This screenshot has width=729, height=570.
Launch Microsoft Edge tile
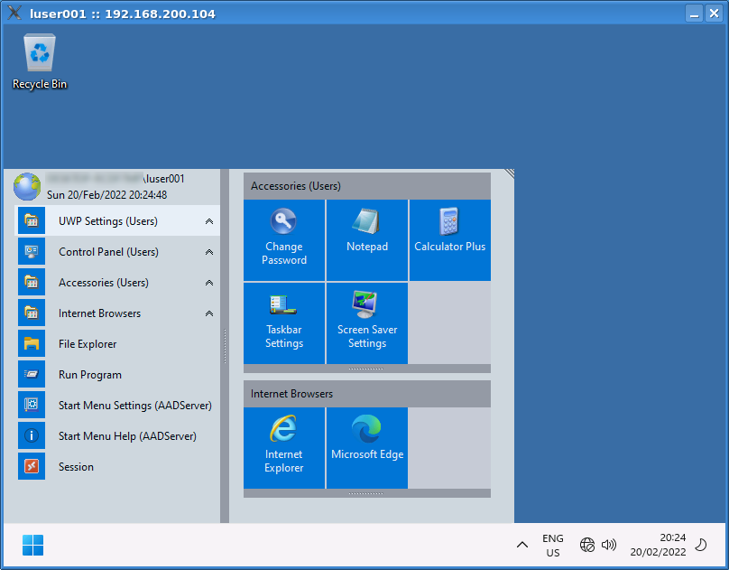click(366, 447)
